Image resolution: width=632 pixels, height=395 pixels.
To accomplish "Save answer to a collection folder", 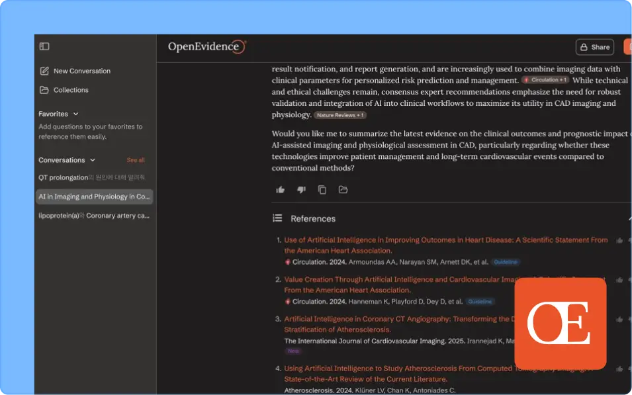I will pos(343,190).
